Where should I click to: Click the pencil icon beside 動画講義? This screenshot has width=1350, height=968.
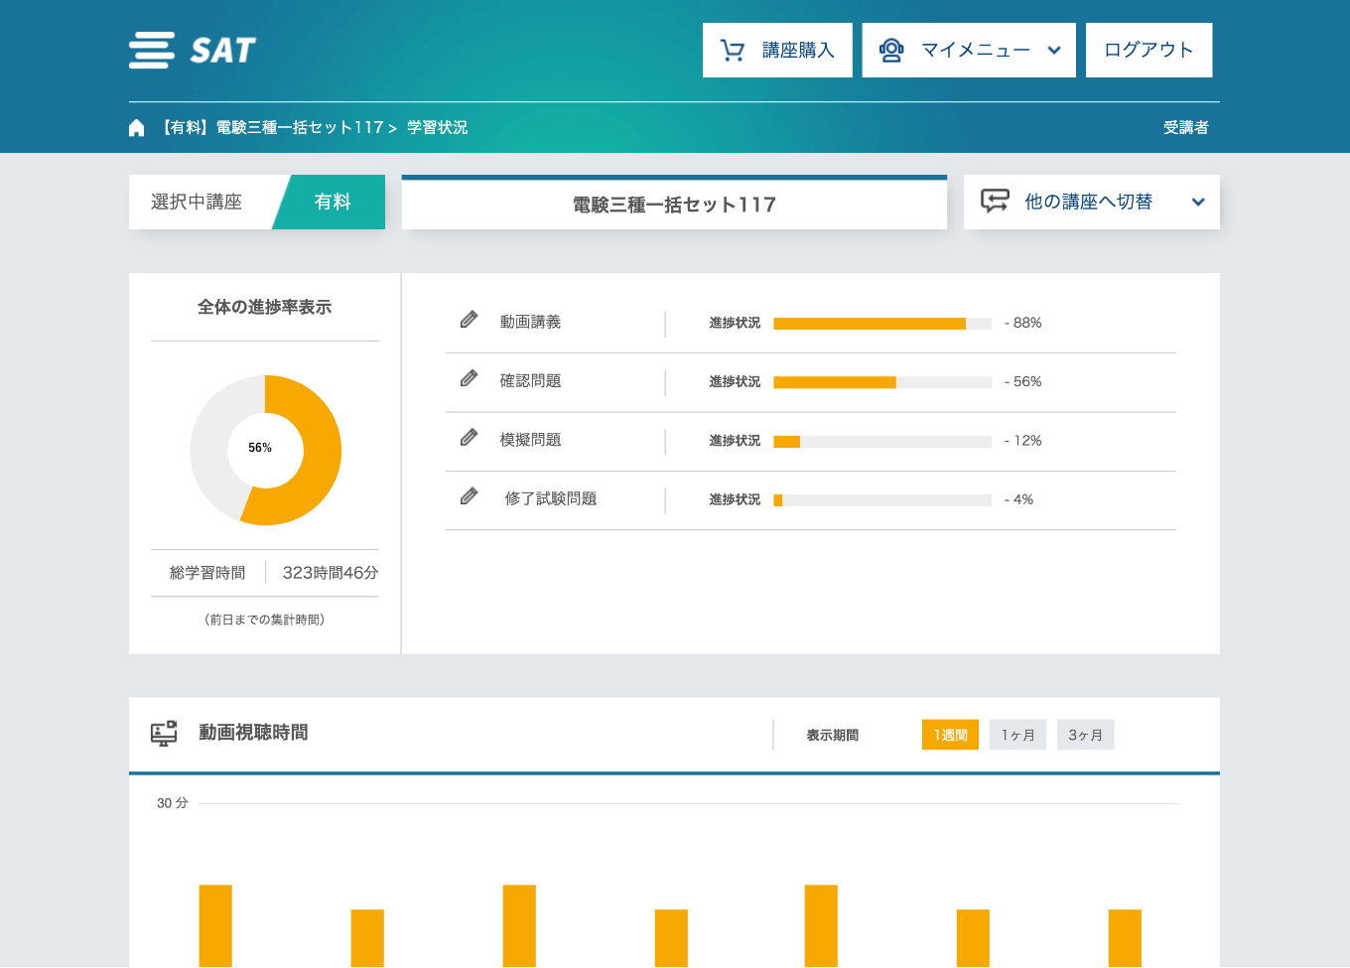(470, 320)
